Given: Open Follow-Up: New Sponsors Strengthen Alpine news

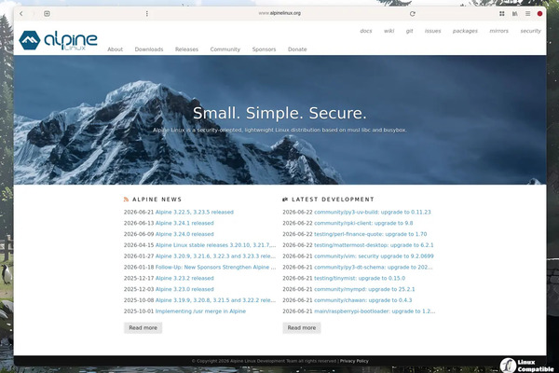Looking at the screenshot, I should (215, 268).
